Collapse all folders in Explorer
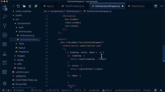 tap(36, 6)
